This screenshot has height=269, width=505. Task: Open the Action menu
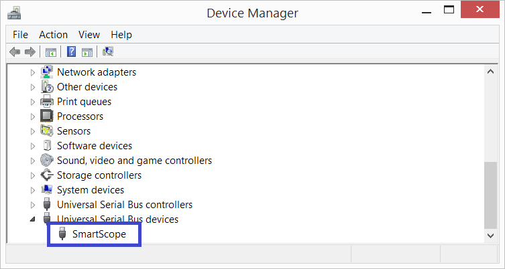point(53,35)
